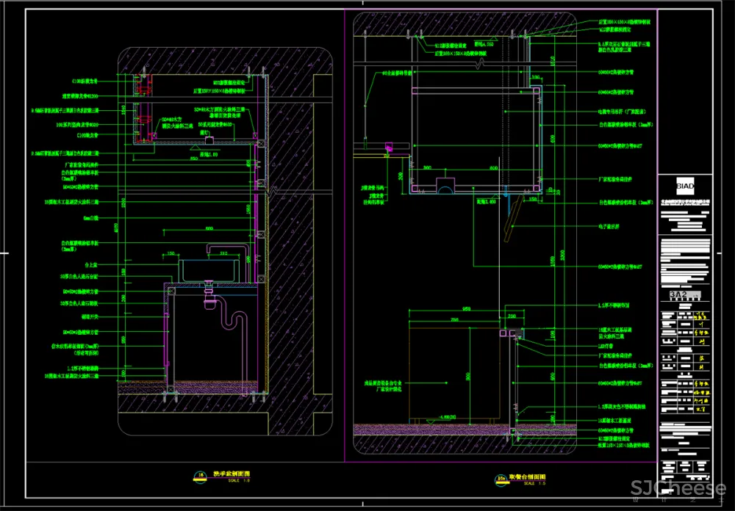Select the circled 16 drawing number marker
The height and width of the screenshot is (511, 735).
pyautogui.click(x=200, y=474)
